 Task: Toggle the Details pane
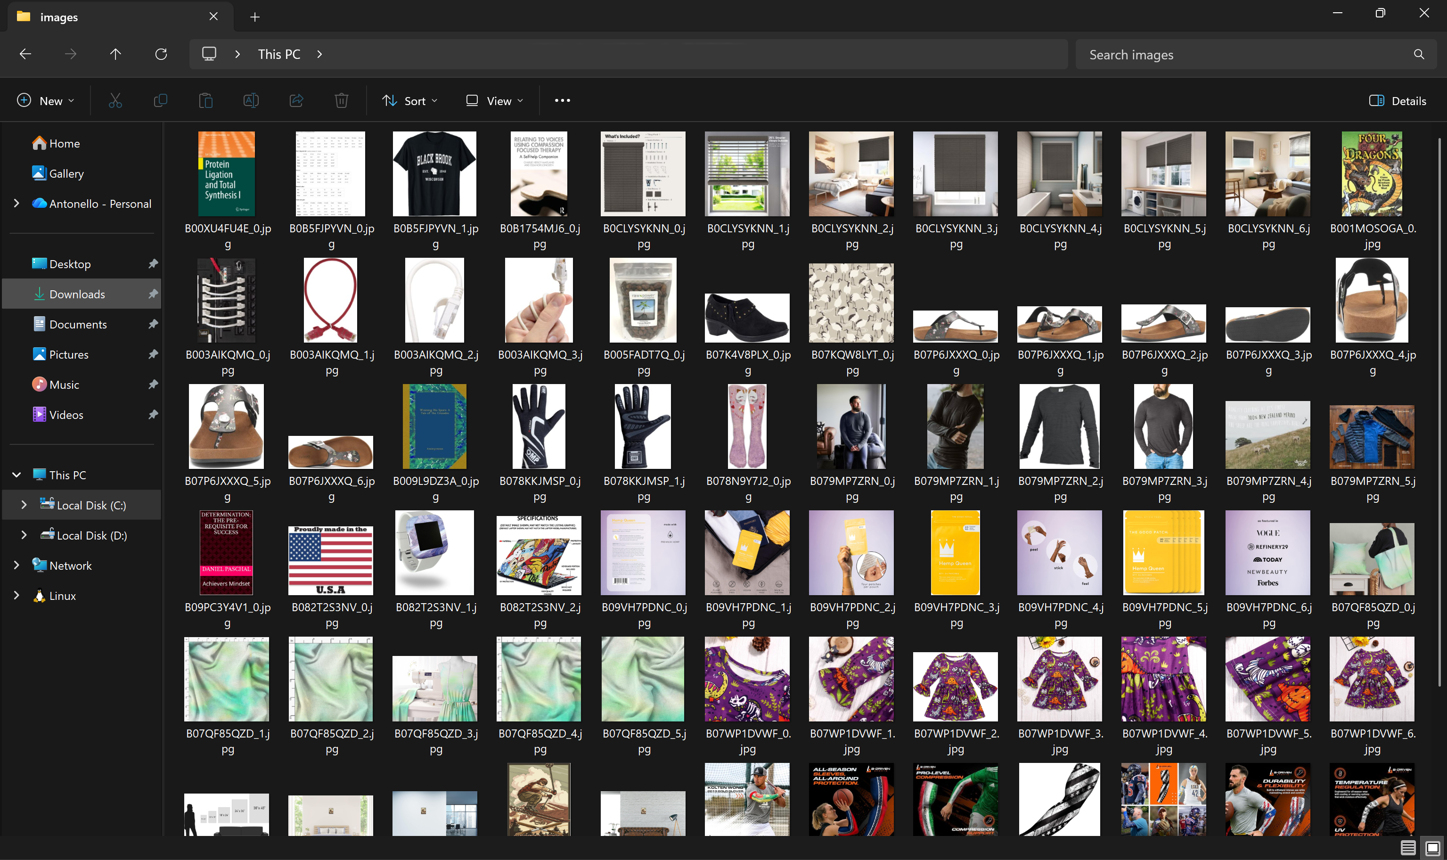tap(1398, 100)
